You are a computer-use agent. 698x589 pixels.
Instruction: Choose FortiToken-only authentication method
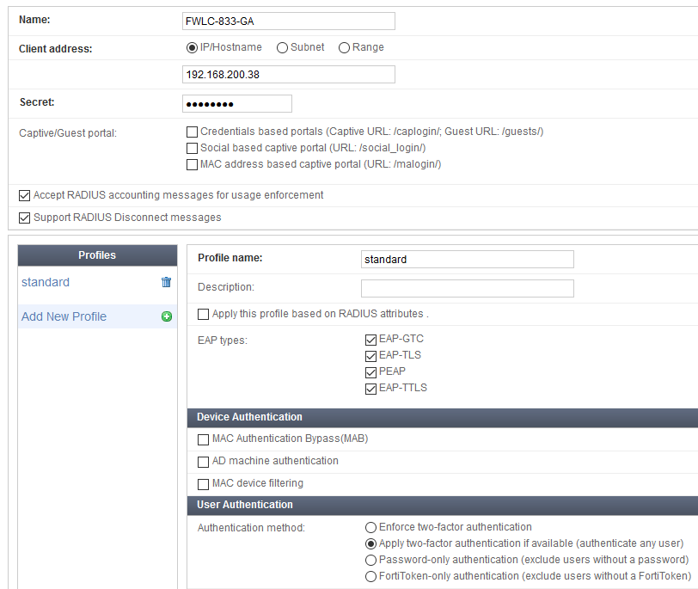pyautogui.click(x=370, y=577)
